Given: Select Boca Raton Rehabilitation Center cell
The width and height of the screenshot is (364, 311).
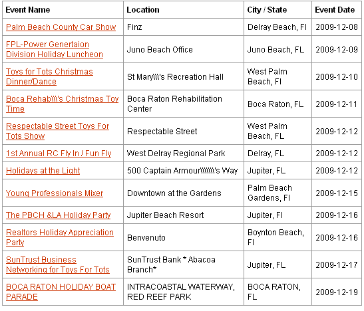Looking at the screenshot, I should pyautogui.click(x=184, y=104).
